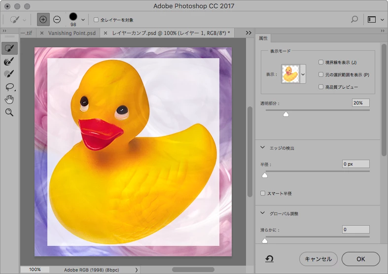Enable 境界線を表示 (J) checkbox

point(320,62)
